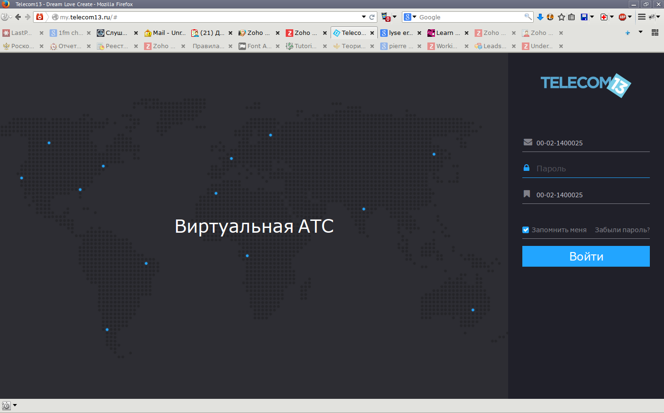
Task: Focus the first 00-02-1400025 login field
Action: 586,143
